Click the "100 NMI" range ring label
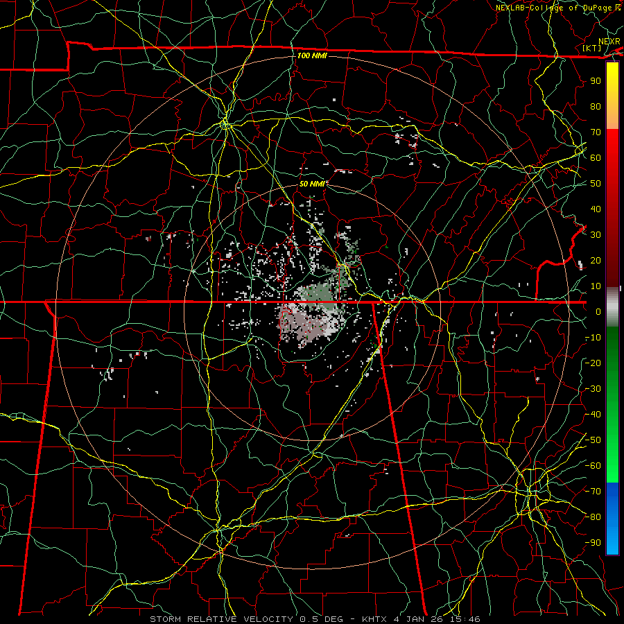The image size is (624, 624). point(312,55)
